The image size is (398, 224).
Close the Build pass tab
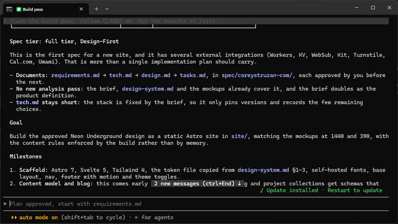[81, 9]
